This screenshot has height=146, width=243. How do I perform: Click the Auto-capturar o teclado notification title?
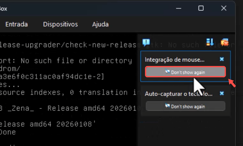(x=178, y=94)
